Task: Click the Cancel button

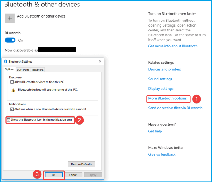Action: 73,175
